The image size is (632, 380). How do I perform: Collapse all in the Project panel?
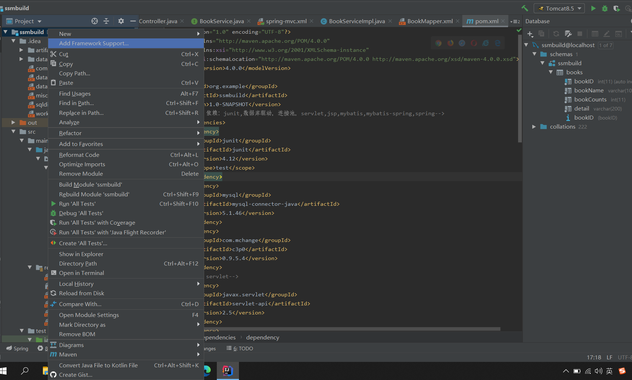pyautogui.click(x=106, y=21)
